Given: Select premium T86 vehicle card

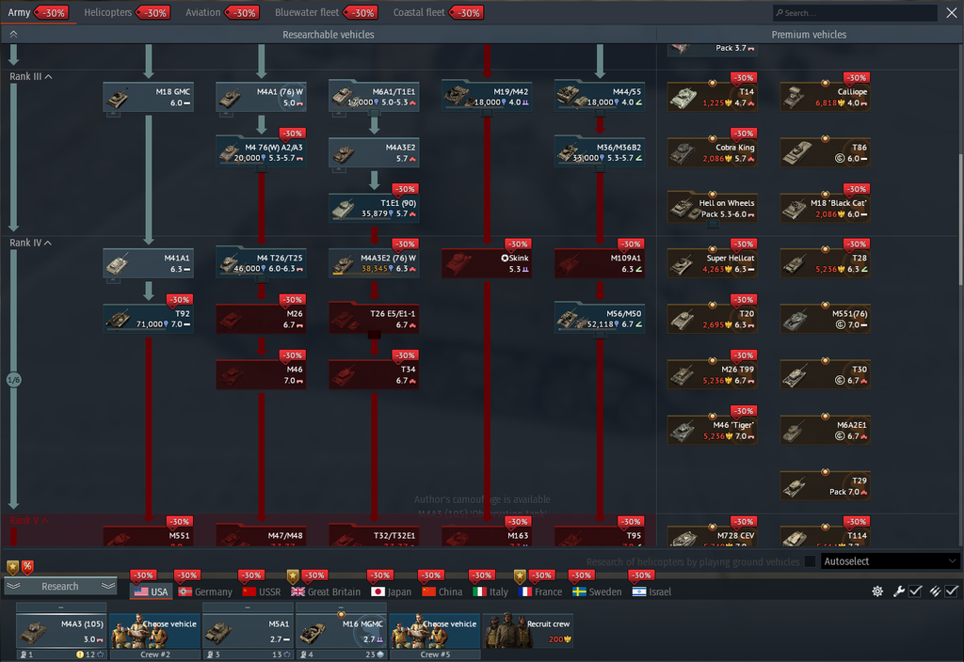Looking at the screenshot, I should [x=825, y=152].
